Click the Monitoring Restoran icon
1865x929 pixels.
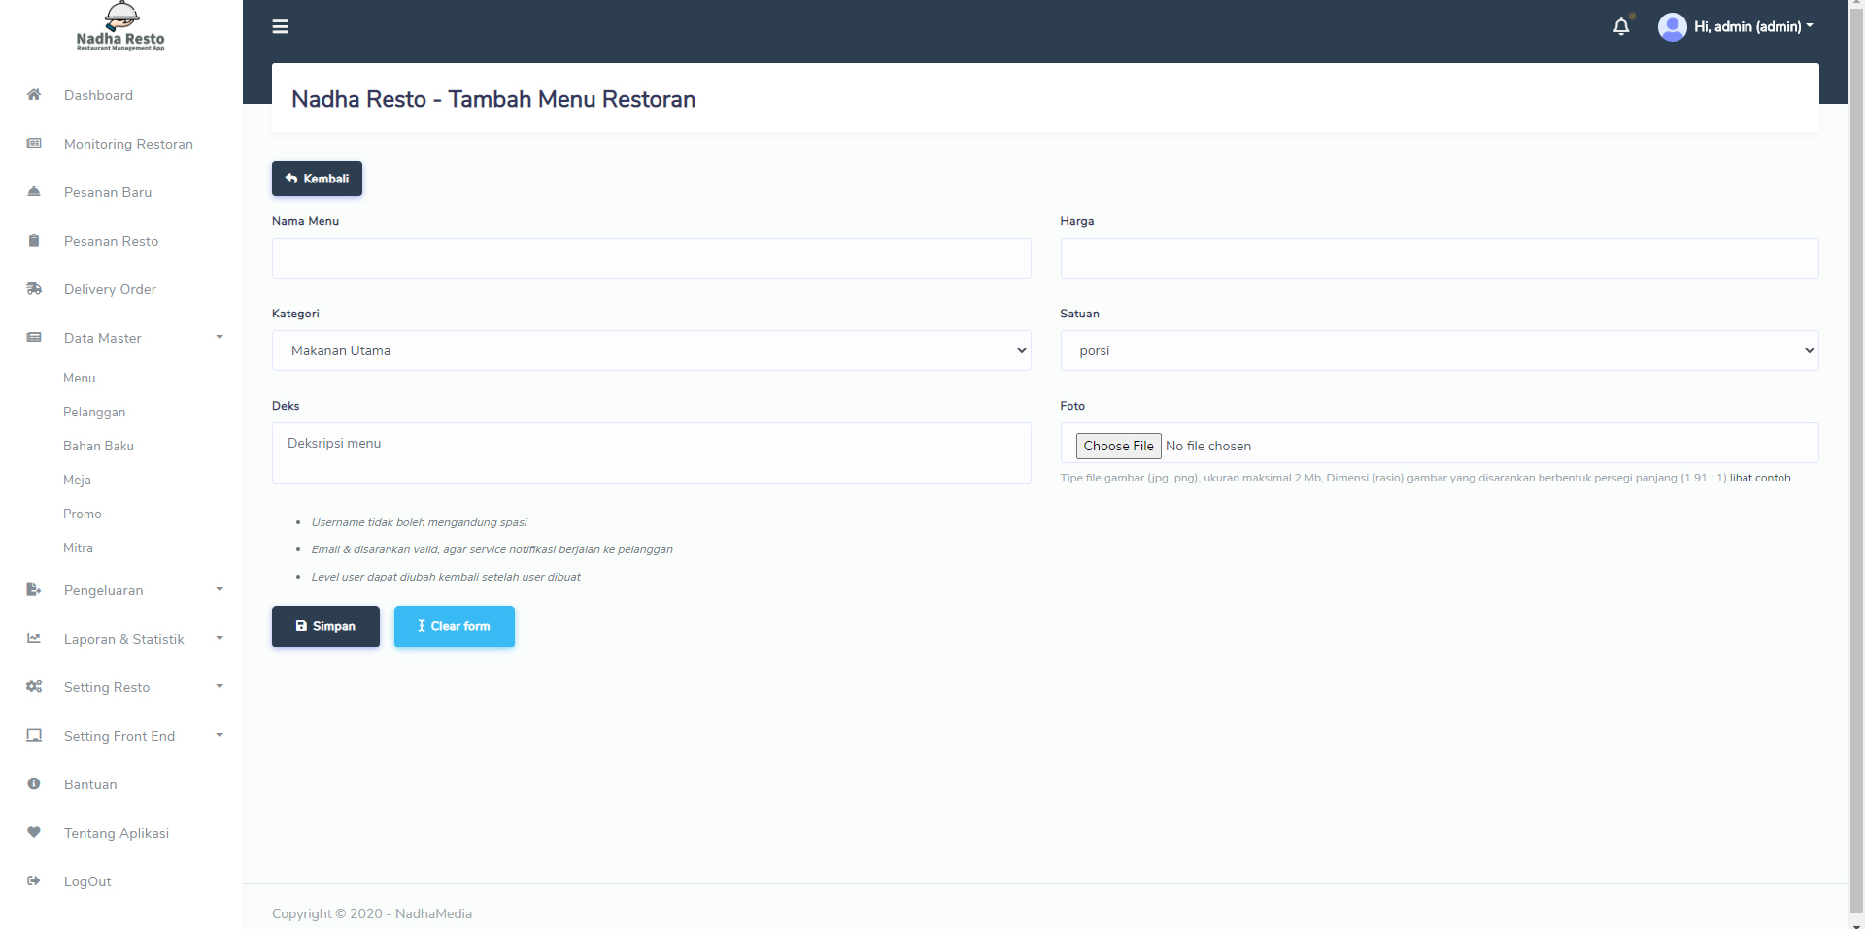tap(34, 143)
